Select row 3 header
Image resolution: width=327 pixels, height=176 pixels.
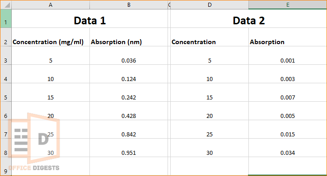[6, 55]
